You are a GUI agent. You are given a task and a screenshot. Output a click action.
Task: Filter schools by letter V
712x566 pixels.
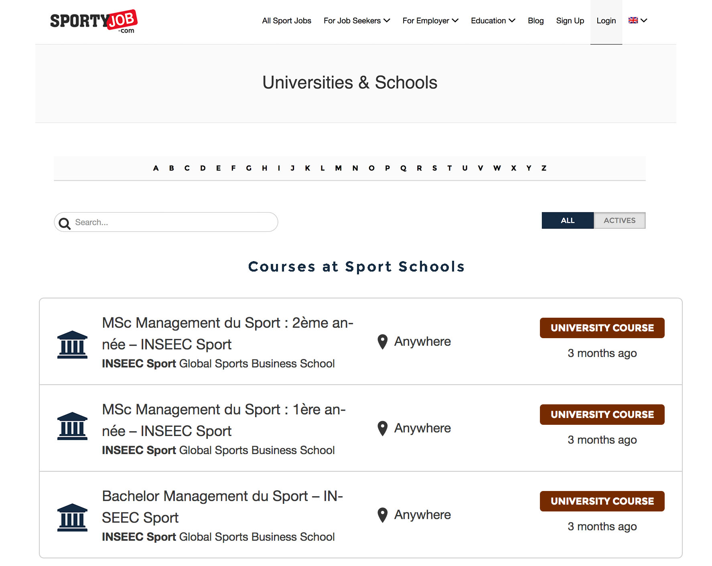[x=481, y=168]
